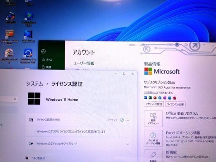Screen dimensions: 216x162
Task: Open the ヘルプを表示 link
Action: point(38,158)
